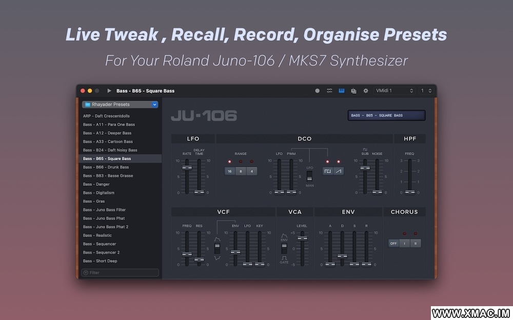Screen dimensions: 513x320
Task: Click the ENV sustain (S) slider handle
Action: 354,264
